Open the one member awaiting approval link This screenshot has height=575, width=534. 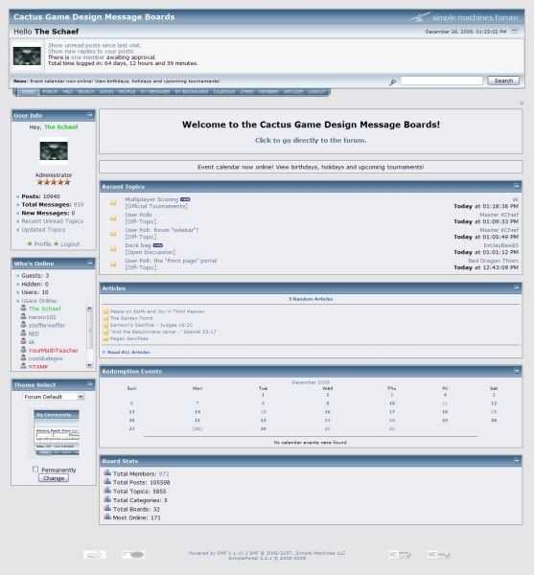(x=87, y=57)
